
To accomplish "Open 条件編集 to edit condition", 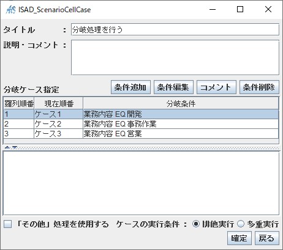I will click(173, 87).
